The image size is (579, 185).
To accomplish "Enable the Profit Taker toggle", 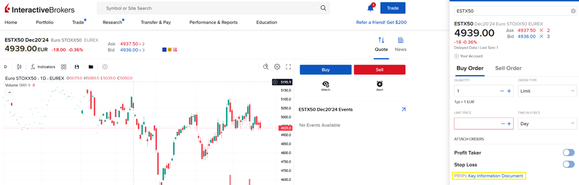I will click(x=569, y=152).
